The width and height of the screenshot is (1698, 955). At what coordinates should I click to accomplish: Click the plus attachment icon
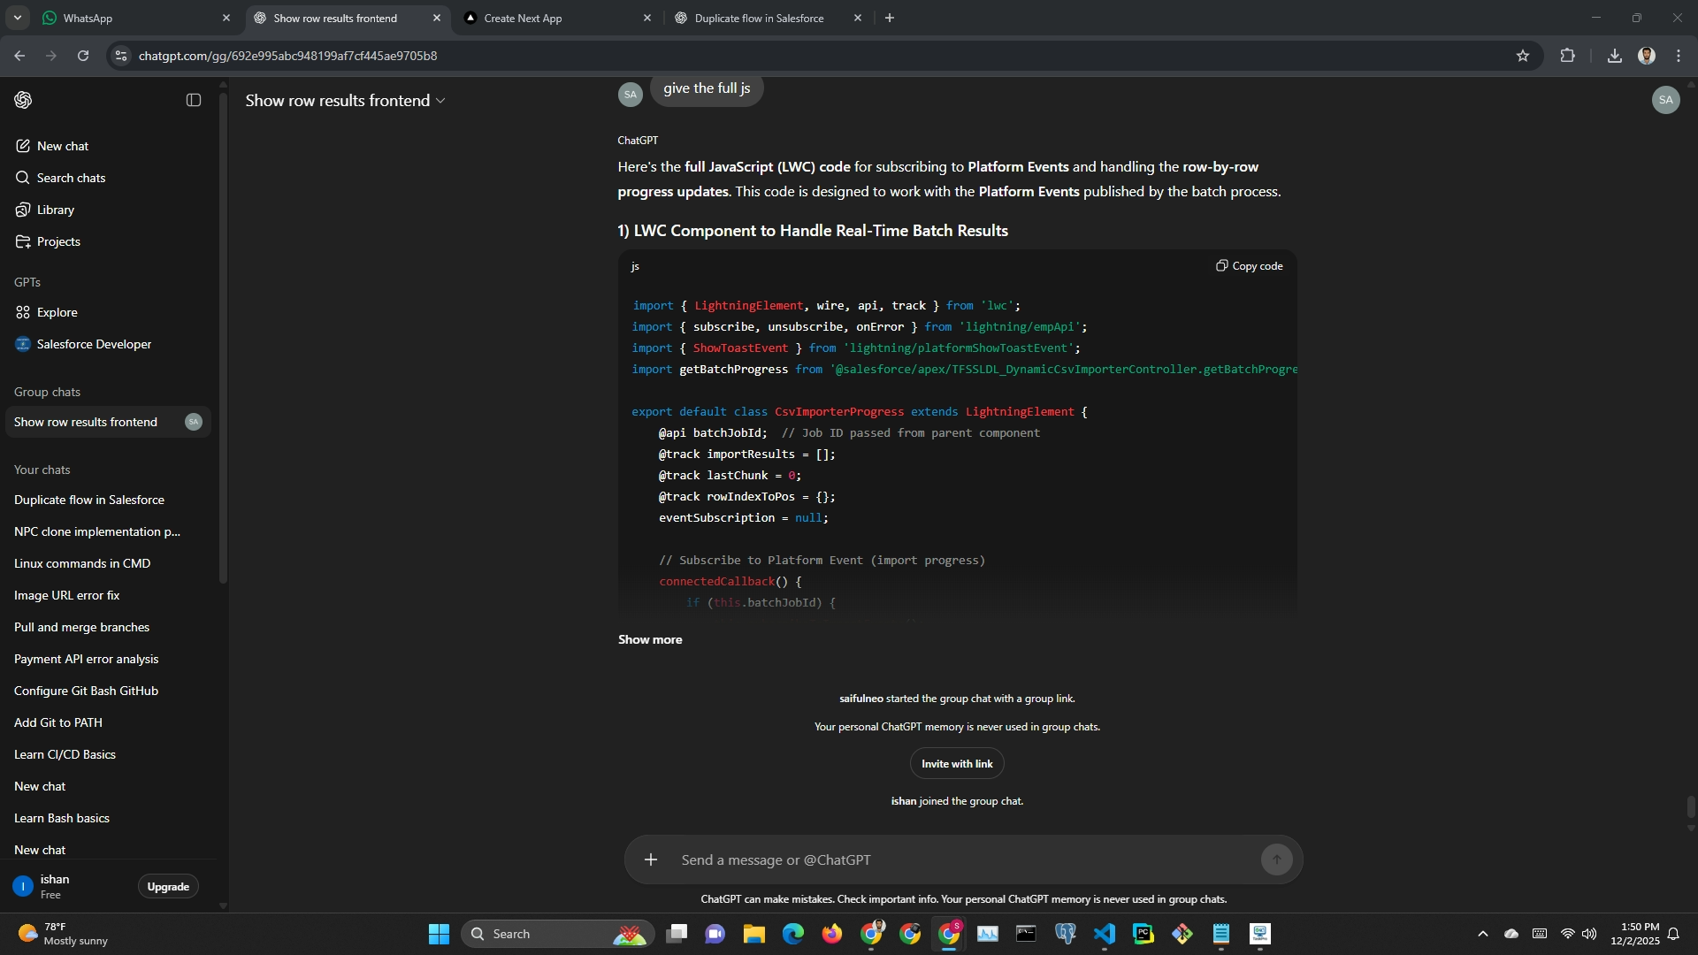[650, 859]
